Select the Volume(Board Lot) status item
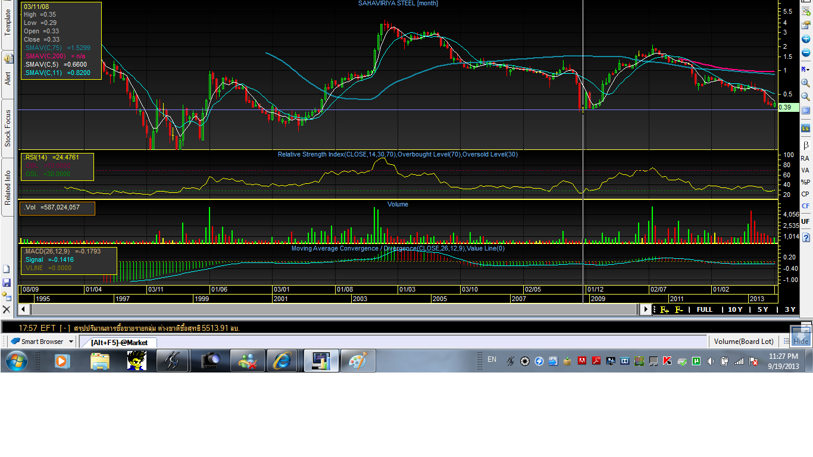Viewport: 813px width, 457px height. pyautogui.click(x=744, y=342)
